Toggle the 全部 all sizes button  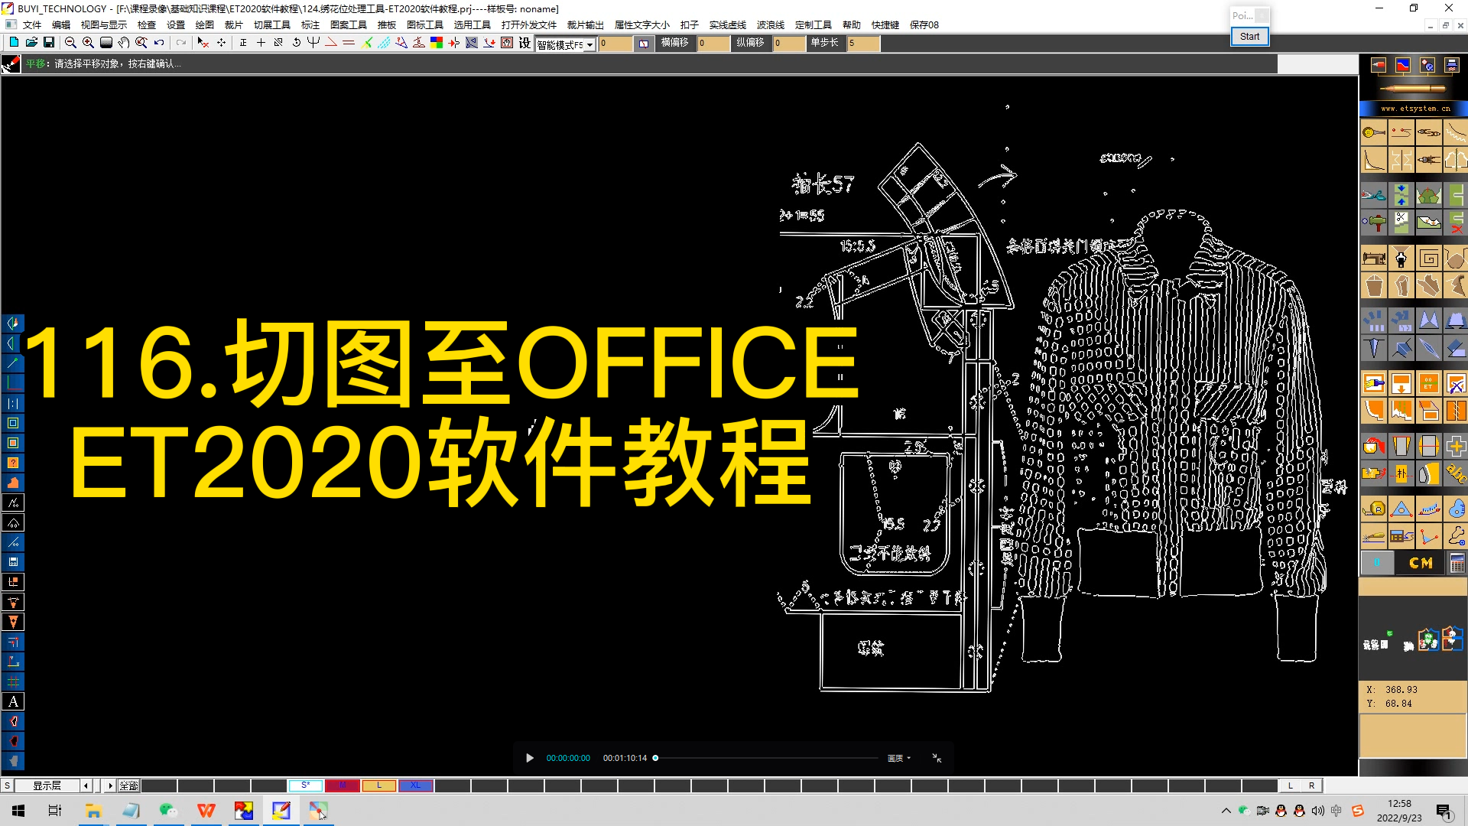[x=128, y=785]
